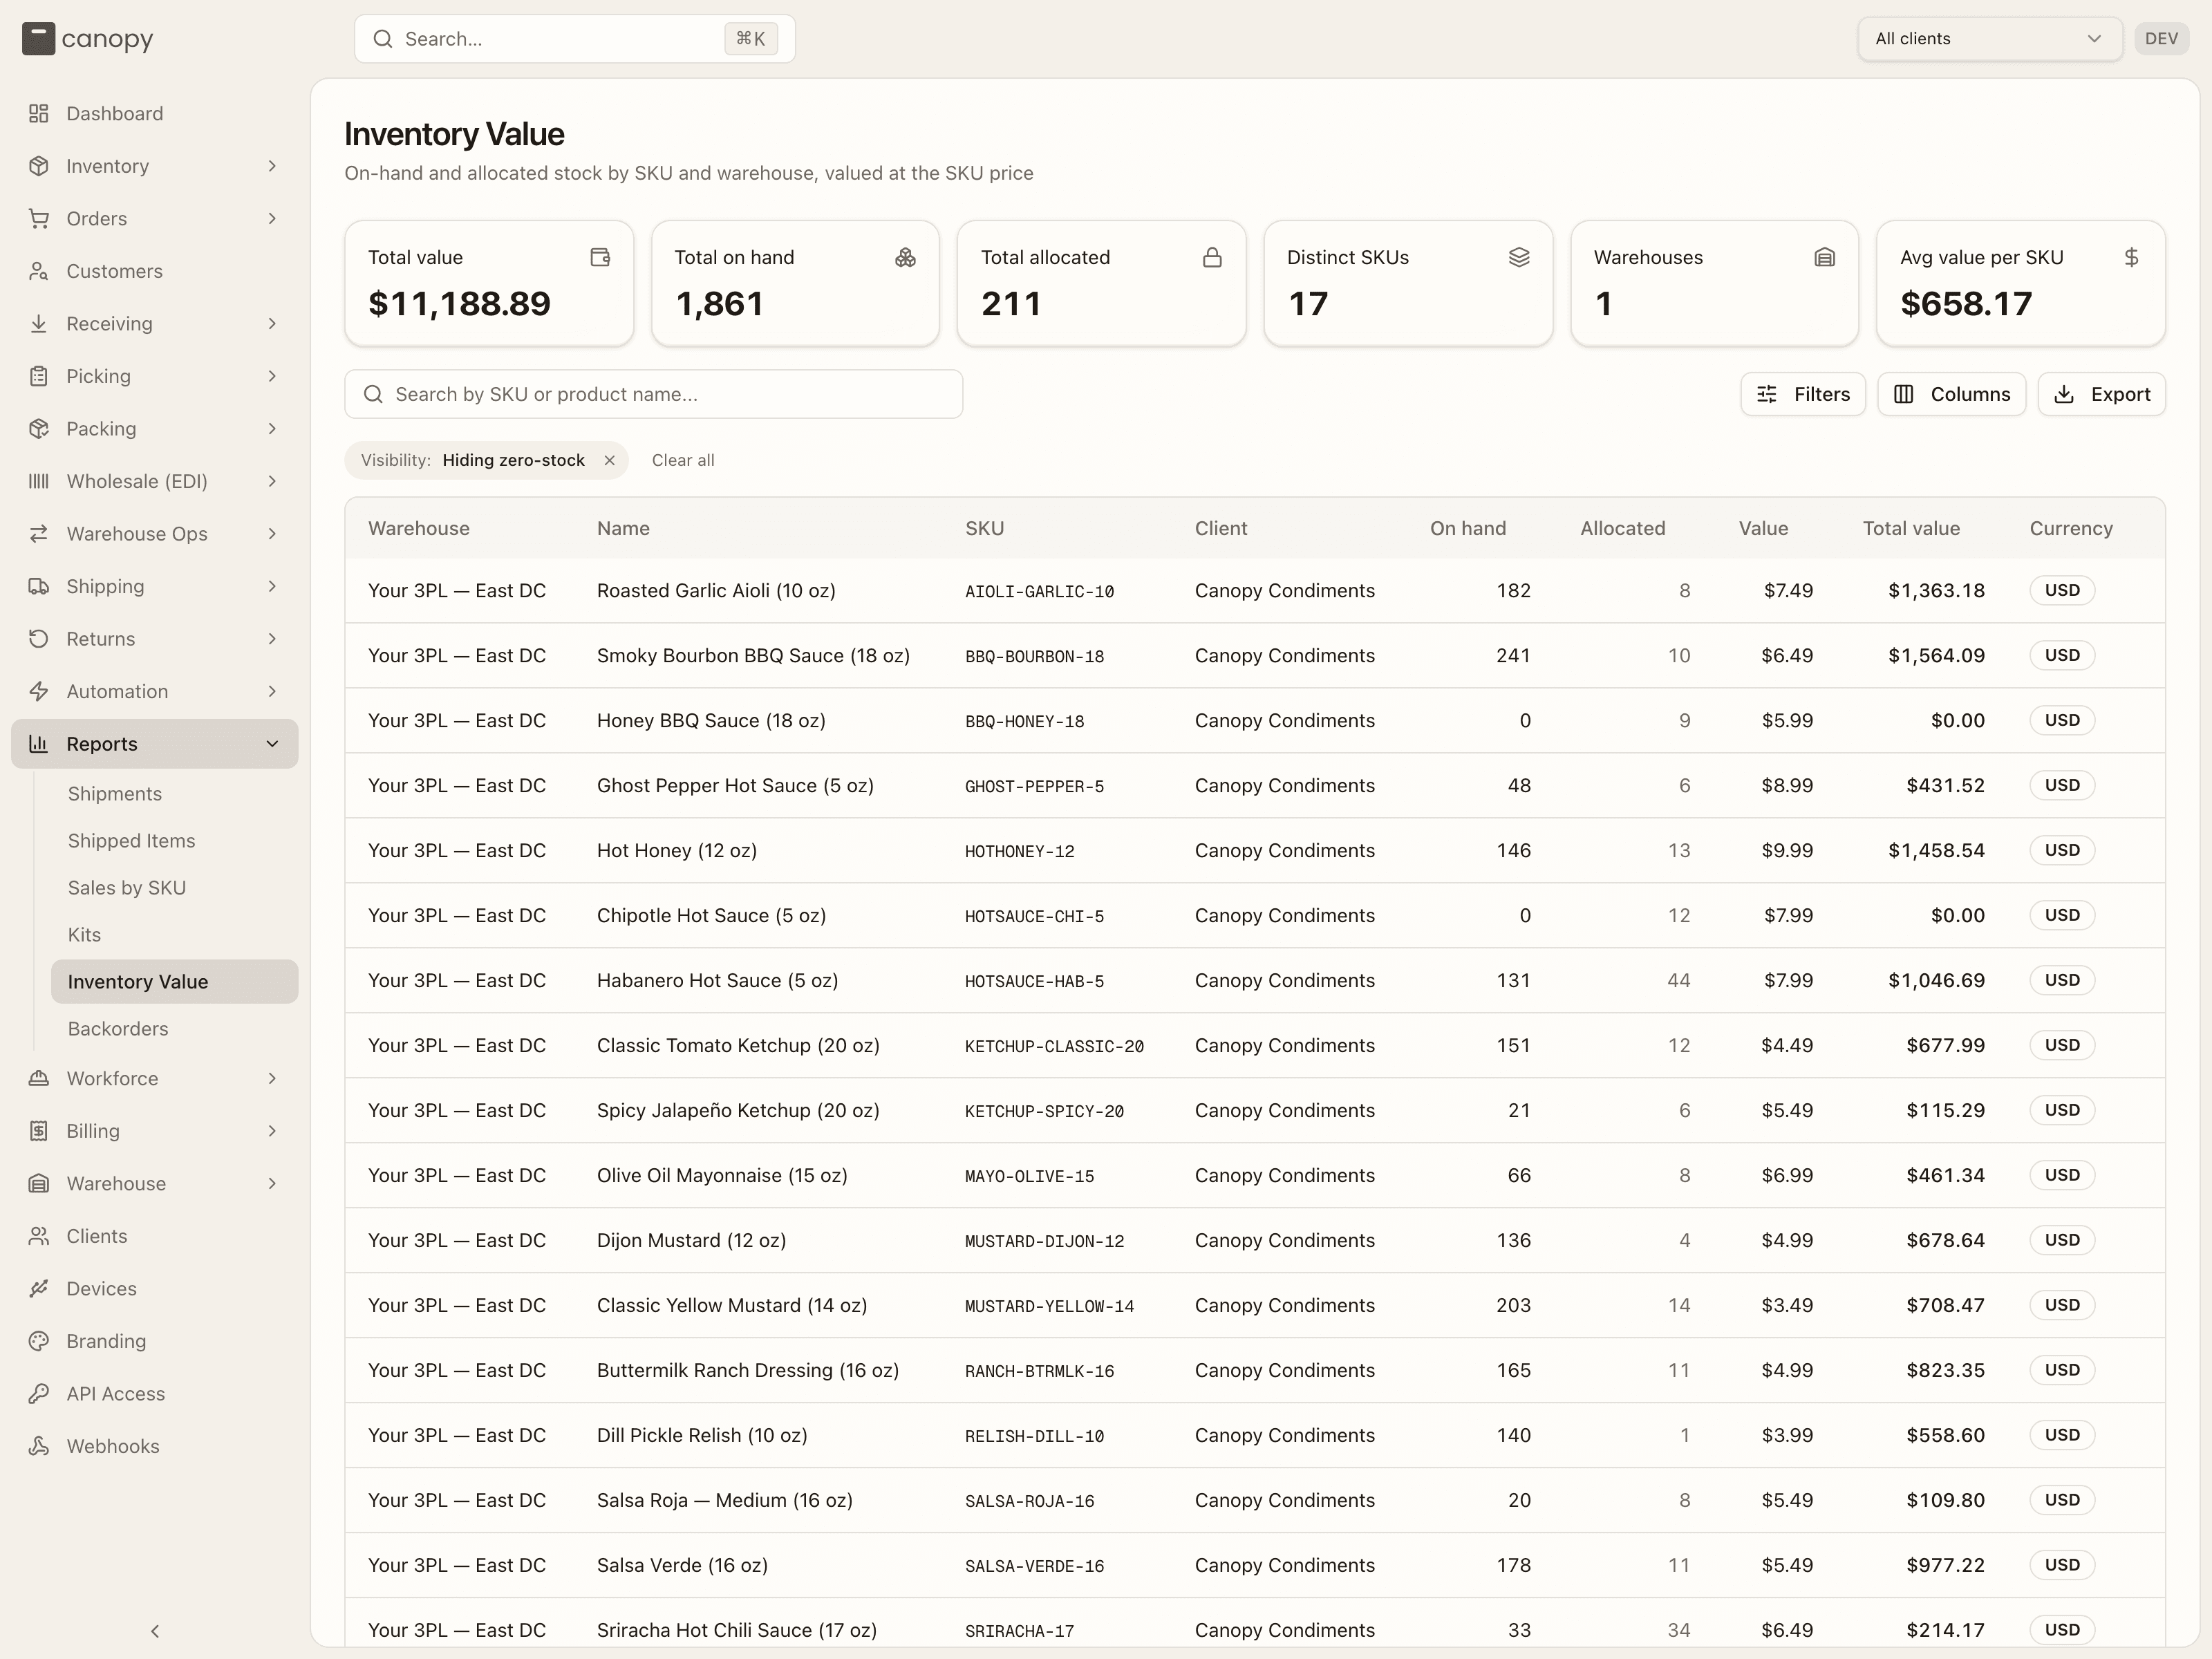Screen dimensions: 2212x1659
Task: Expand the Warehouse section chevron
Action: [x=272, y=1183]
